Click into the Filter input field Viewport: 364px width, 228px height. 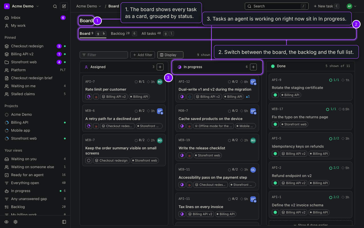click(x=104, y=55)
